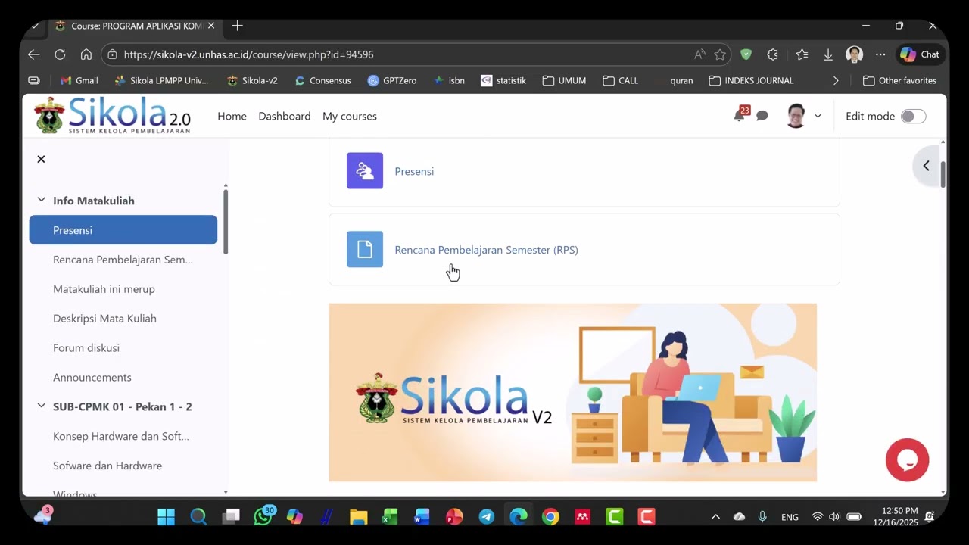Open the Consensus bookmark
969x545 pixels.
[x=322, y=80]
